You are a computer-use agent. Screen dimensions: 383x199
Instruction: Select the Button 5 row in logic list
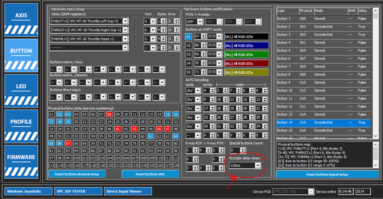tap(324, 51)
